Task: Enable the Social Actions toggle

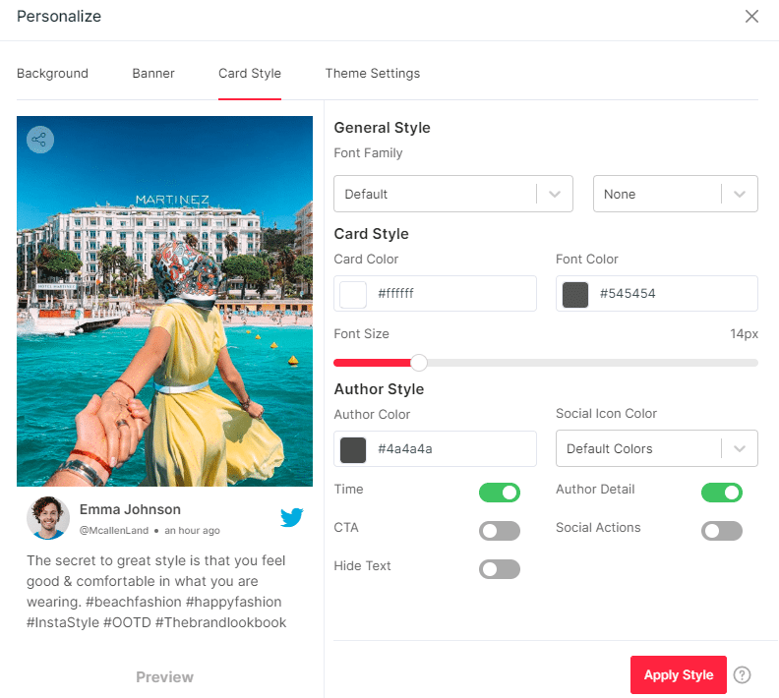Action: (x=721, y=531)
